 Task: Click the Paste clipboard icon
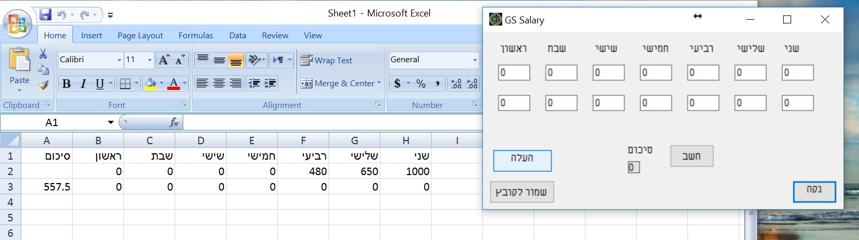coord(20,59)
